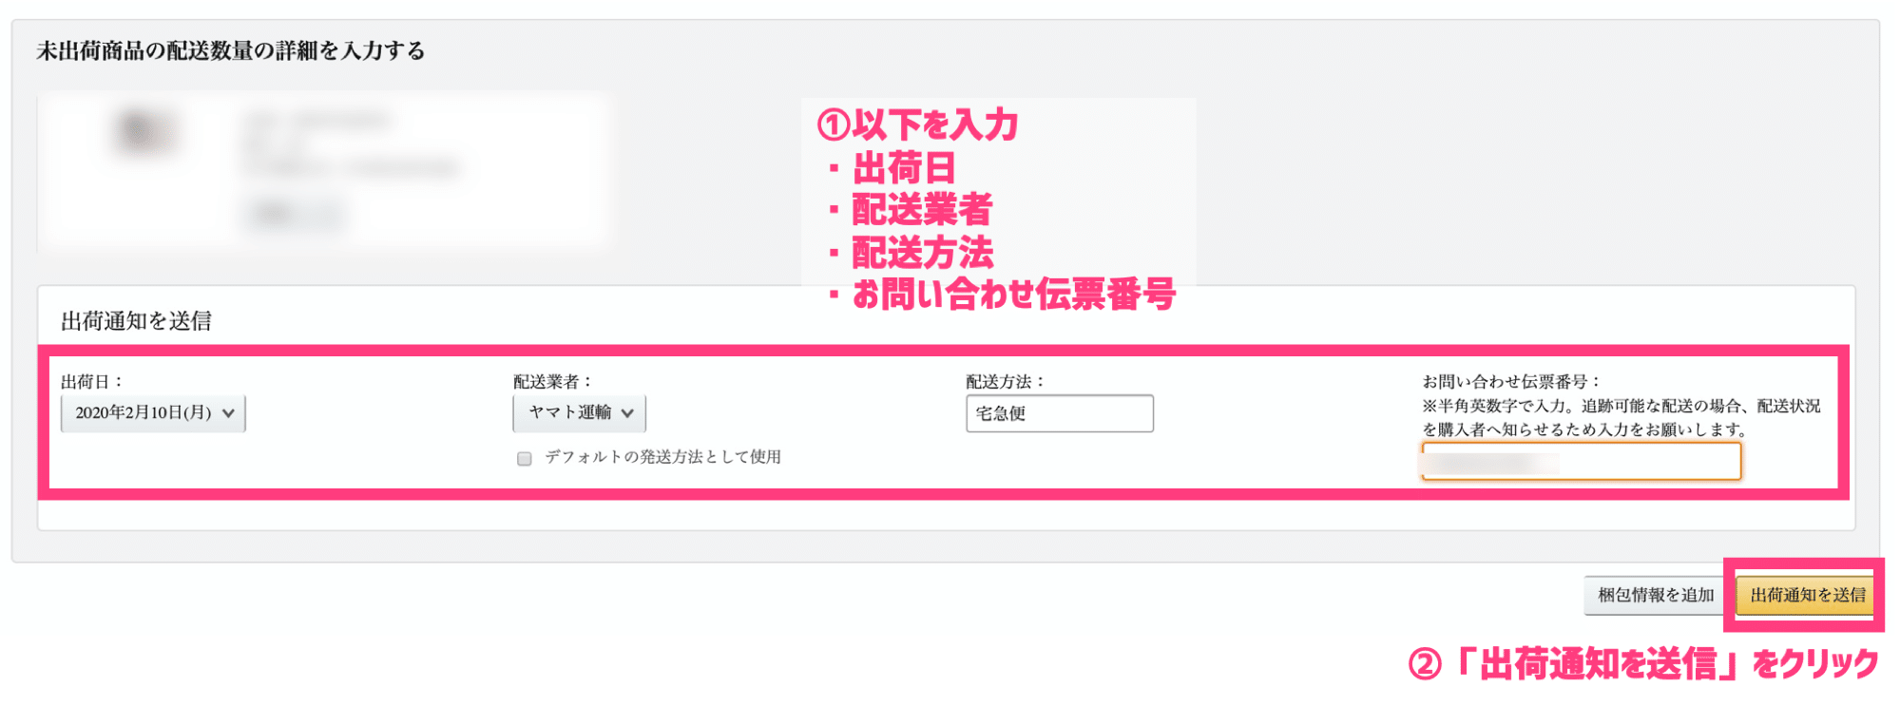Click the デフォルトの発送方法として使用 label text
Image resolution: width=1900 pixels, height=706 pixels.
pyautogui.click(x=662, y=457)
